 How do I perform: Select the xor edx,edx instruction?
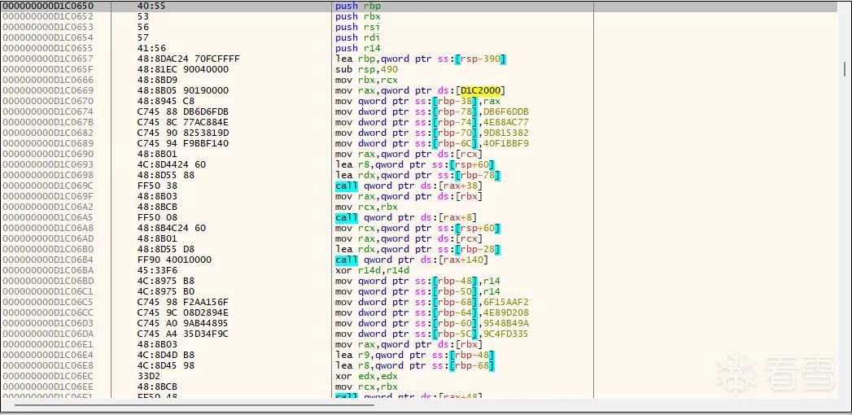[359, 376]
